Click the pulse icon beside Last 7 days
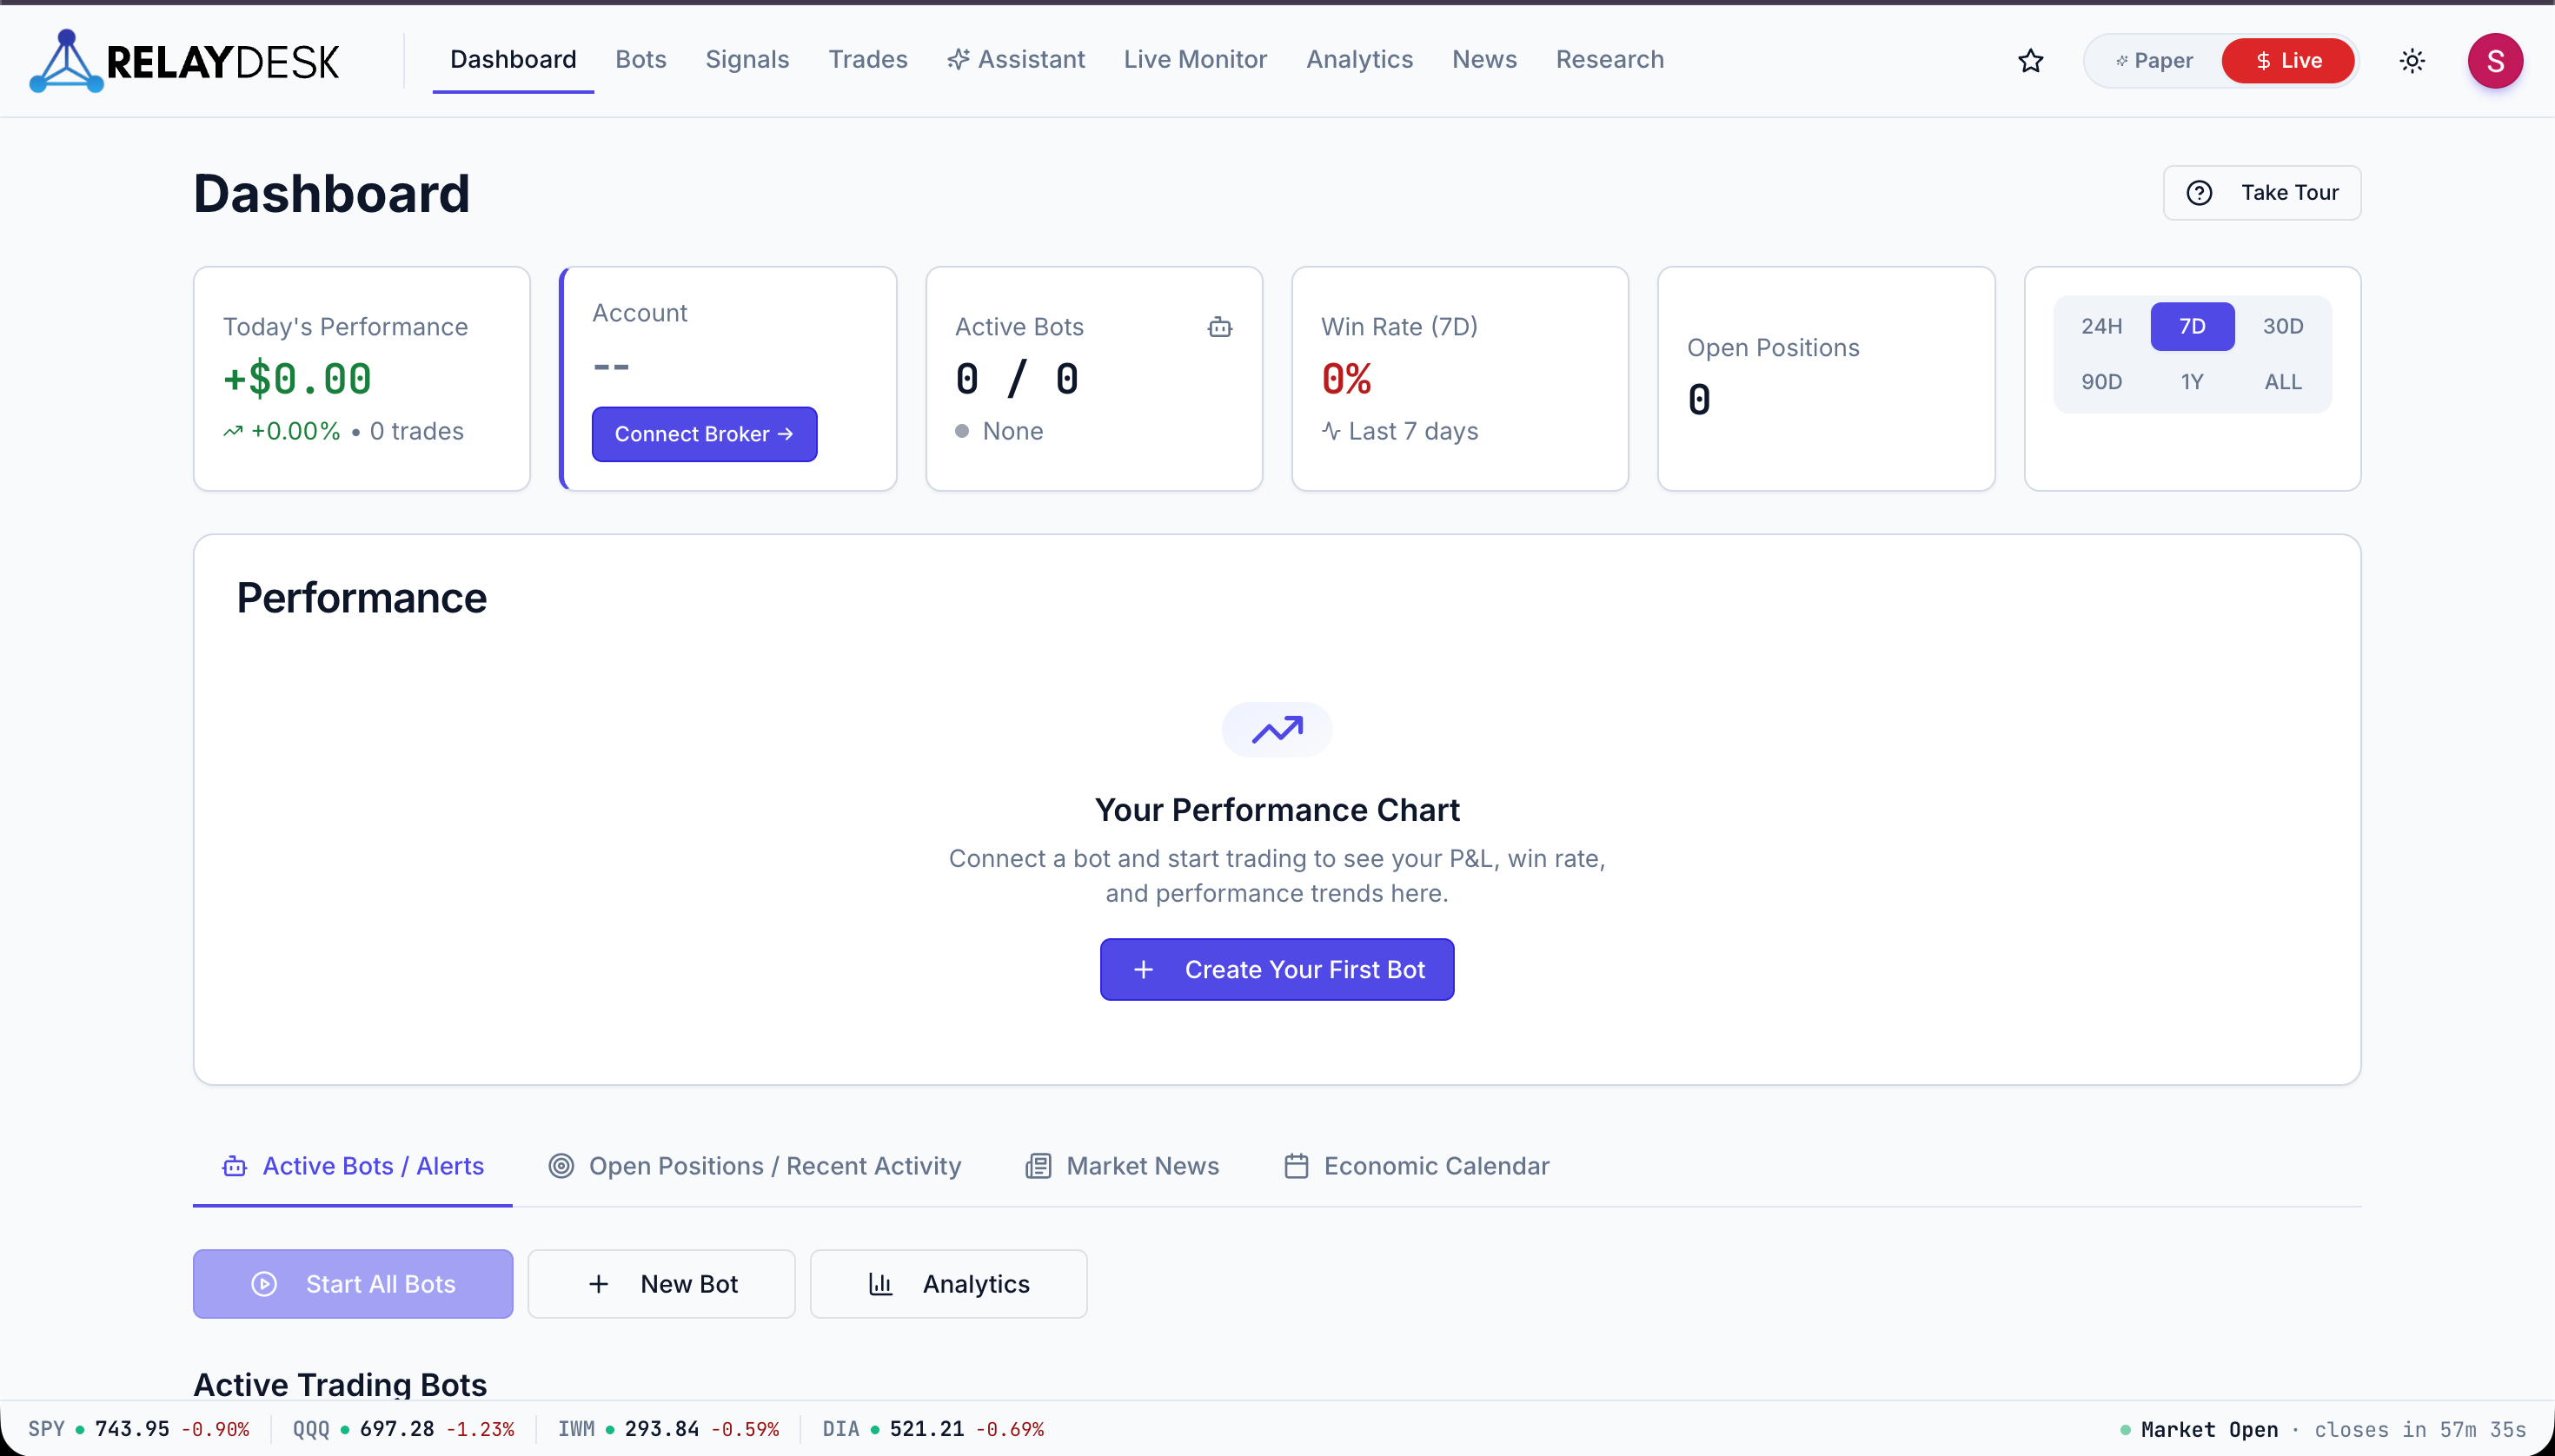Image resolution: width=2555 pixels, height=1456 pixels. [x=1331, y=431]
